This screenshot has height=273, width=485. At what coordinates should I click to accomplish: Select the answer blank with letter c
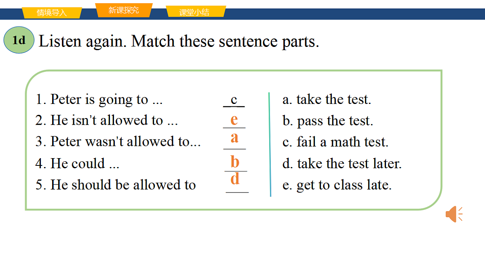(234, 99)
